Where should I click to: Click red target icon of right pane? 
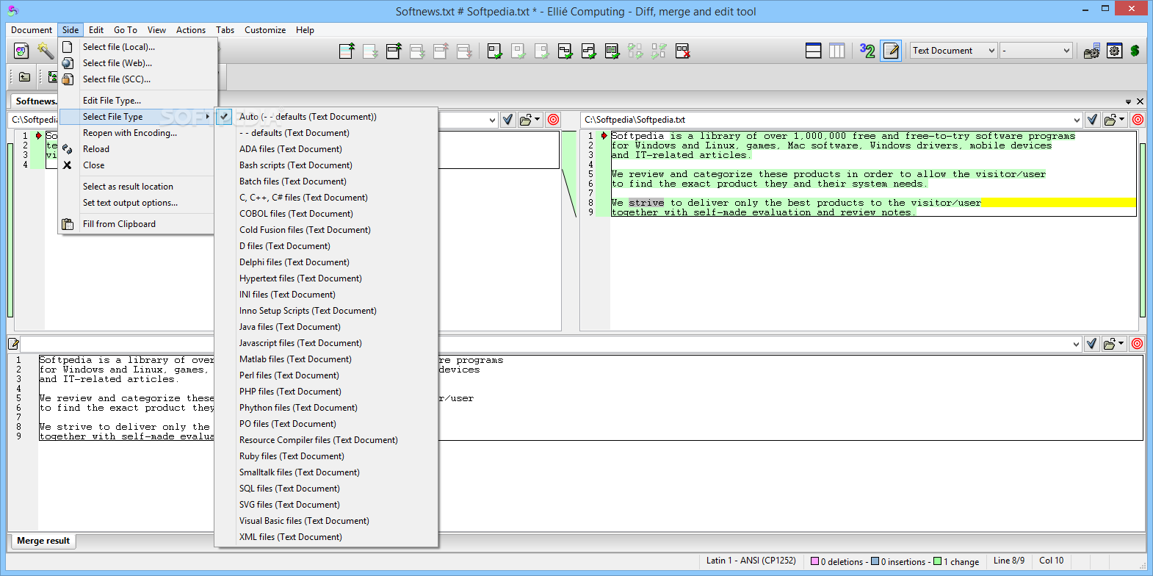click(x=1138, y=120)
